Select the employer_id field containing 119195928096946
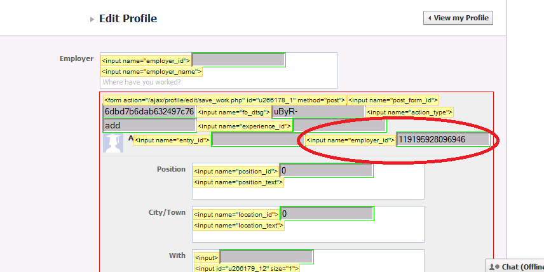The image size is (544, 272). tap(443, 139)
